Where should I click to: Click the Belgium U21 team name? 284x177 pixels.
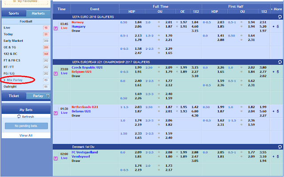click(x=82, y=72)
